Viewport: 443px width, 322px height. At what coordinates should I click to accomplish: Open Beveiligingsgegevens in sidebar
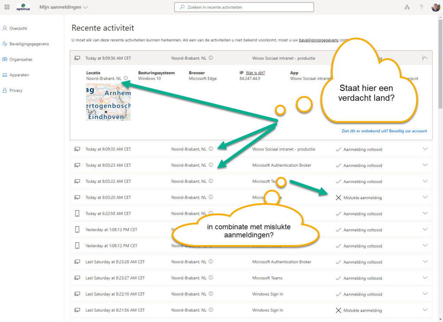(x=29, y=44)
